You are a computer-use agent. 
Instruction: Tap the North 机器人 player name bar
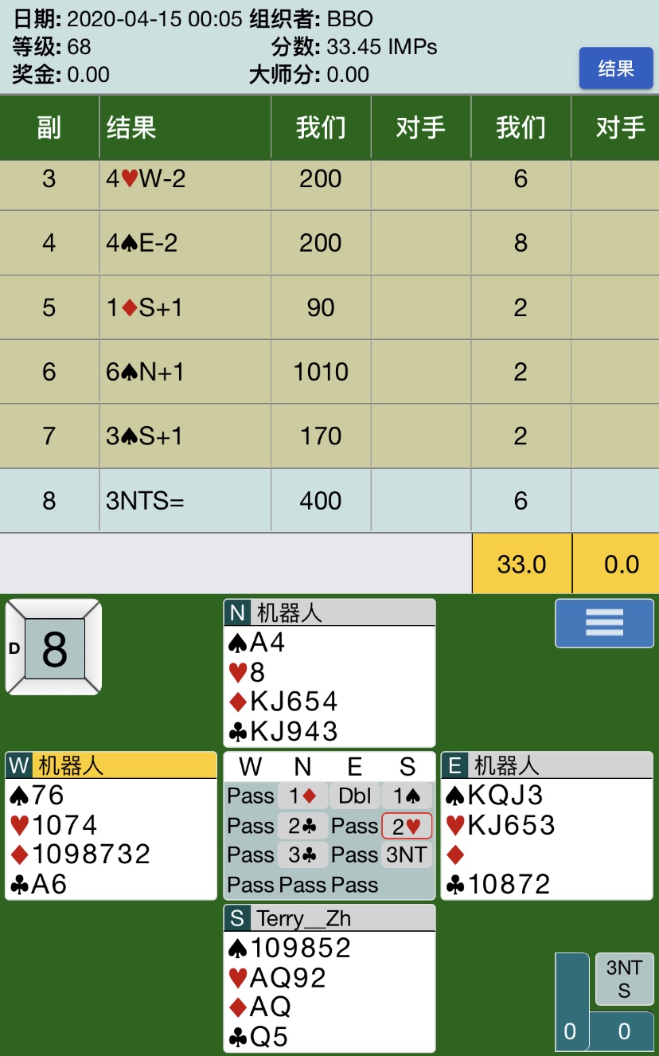[x=329, y=612]
